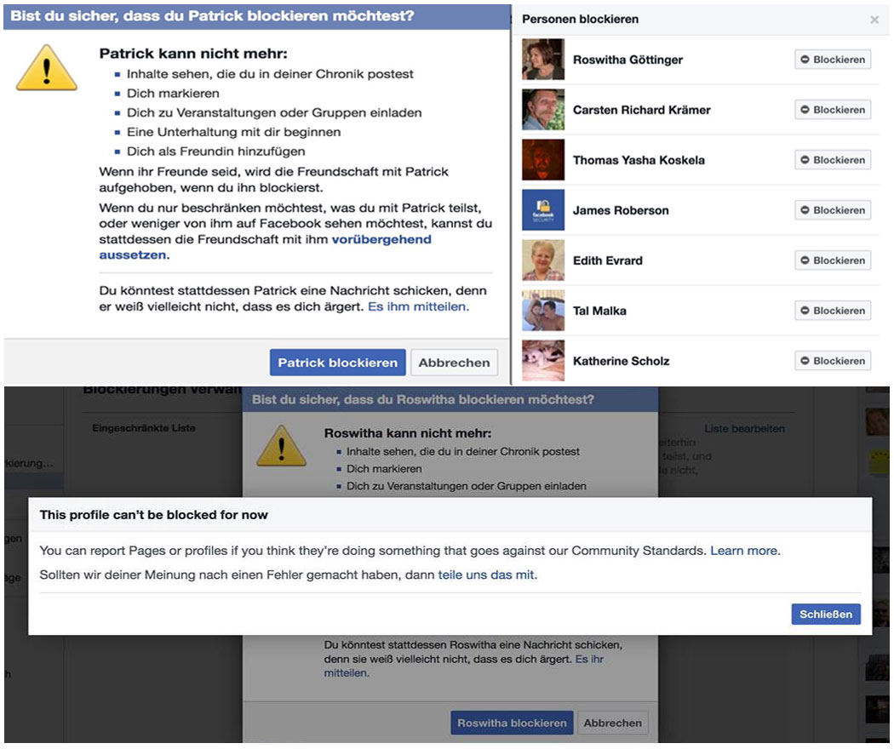Click 'Eingeschränkte Liste' in the background page
The height and width of the screenshot is (749, 894).
[144, 428]
